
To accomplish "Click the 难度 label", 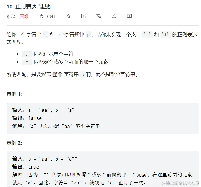I will (11, 16).
